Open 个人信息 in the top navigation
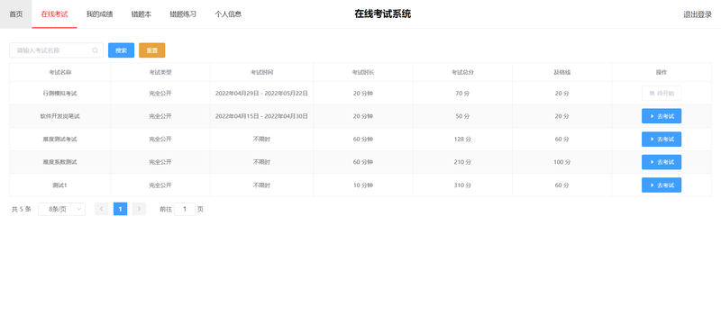Viewport: 721px width, 334px height. 228,14
